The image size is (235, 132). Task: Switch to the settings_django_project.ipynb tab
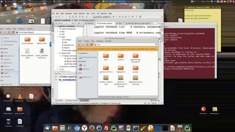(139, 23)
